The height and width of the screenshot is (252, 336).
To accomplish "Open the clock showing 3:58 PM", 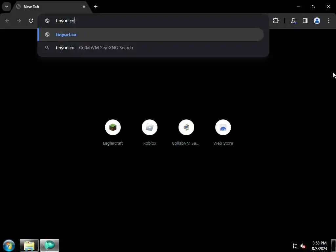I will tap(319, 246).
